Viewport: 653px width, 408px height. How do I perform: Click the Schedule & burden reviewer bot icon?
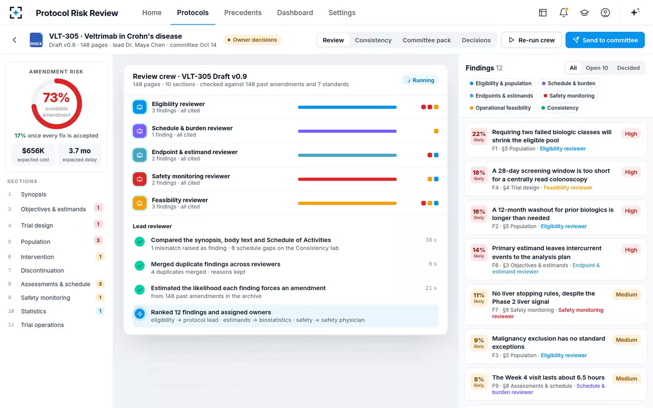tap(140, 131)
